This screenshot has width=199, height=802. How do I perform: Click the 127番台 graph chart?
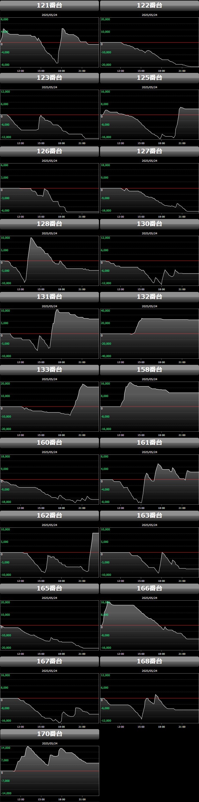(150, 188)
